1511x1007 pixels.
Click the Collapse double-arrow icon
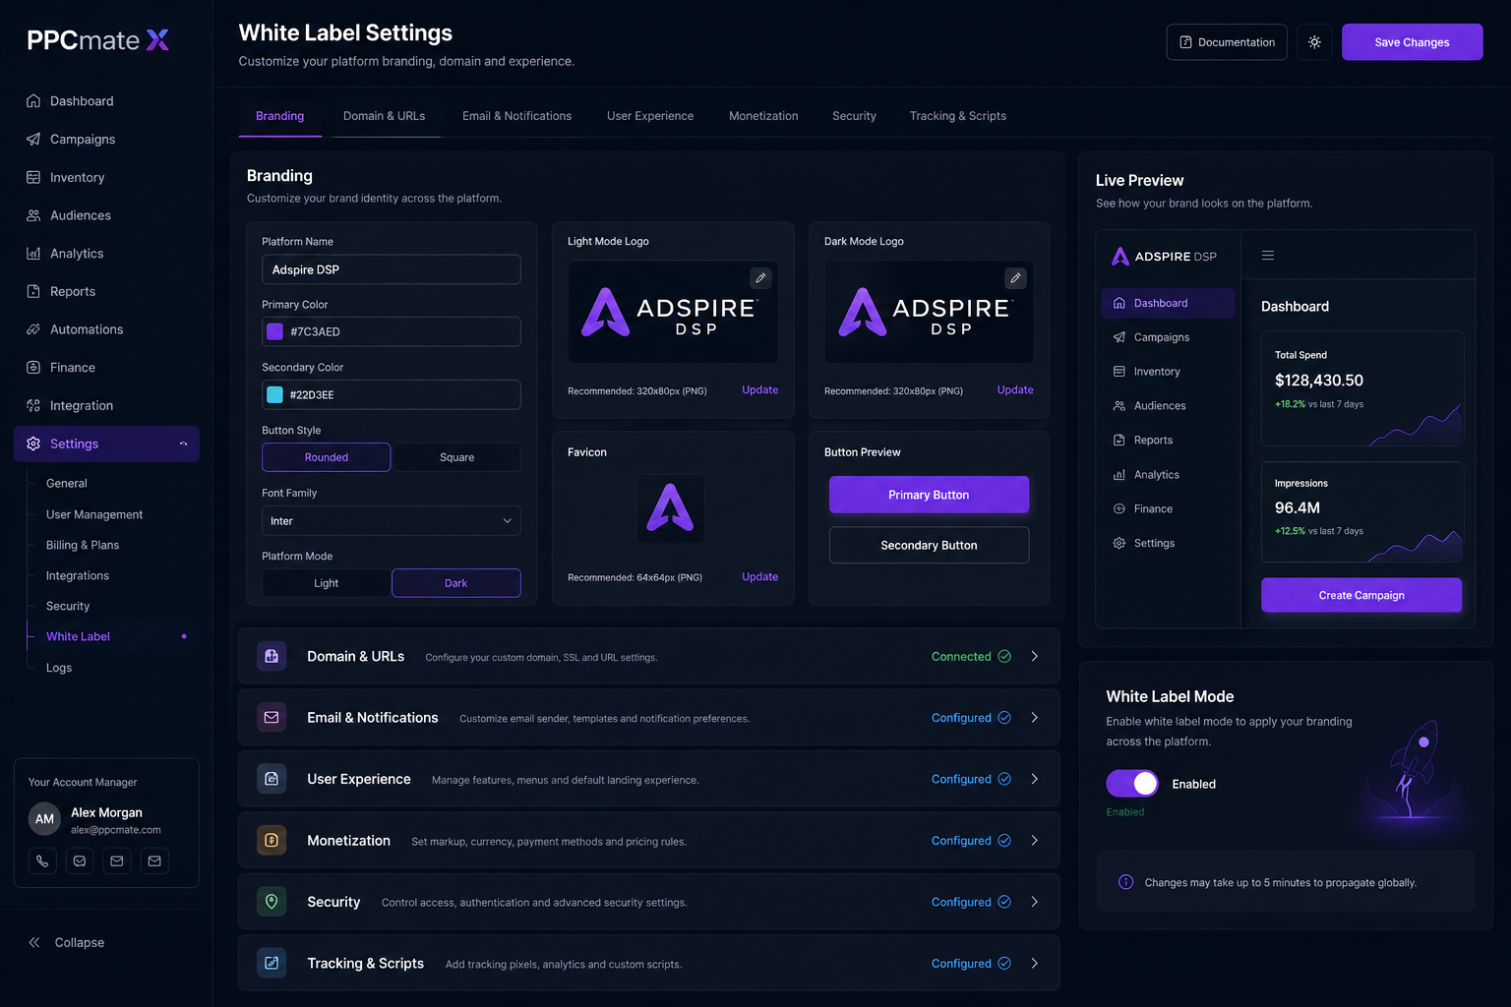pyautogui.click(x=34, y=942)
